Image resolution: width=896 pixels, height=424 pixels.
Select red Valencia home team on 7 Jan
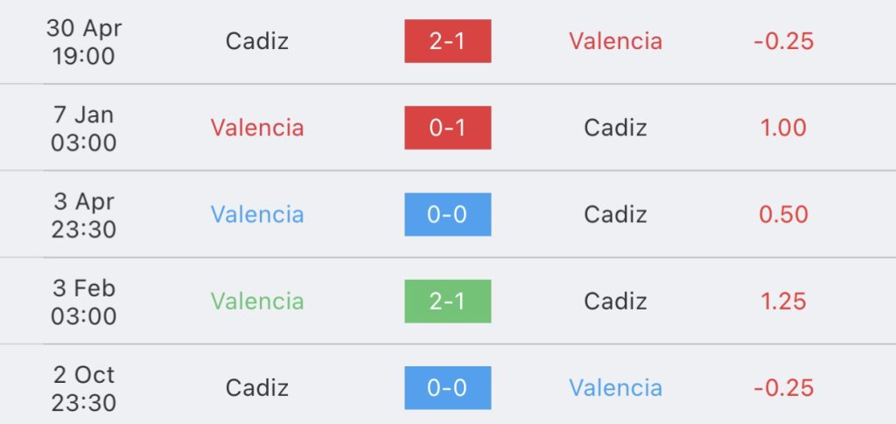(257, 128)
